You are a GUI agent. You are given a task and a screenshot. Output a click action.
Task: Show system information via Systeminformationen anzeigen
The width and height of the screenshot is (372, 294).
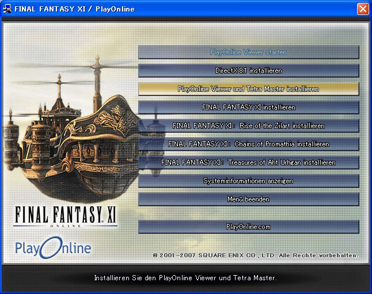point(249,181)
